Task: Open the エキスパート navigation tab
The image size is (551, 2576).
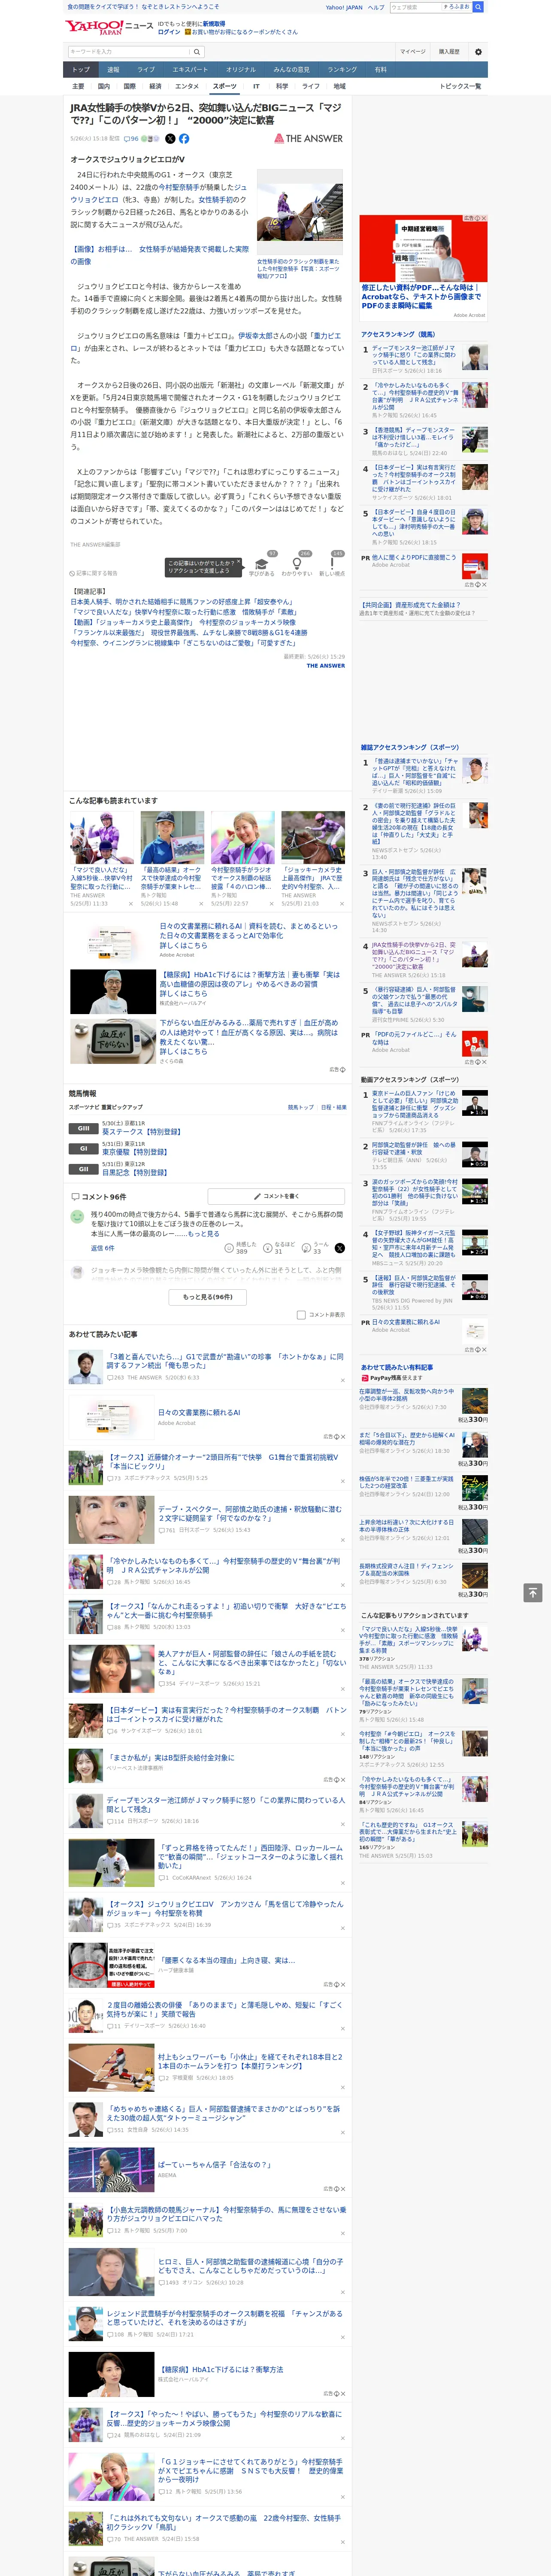Action: [x=190, y=70]
